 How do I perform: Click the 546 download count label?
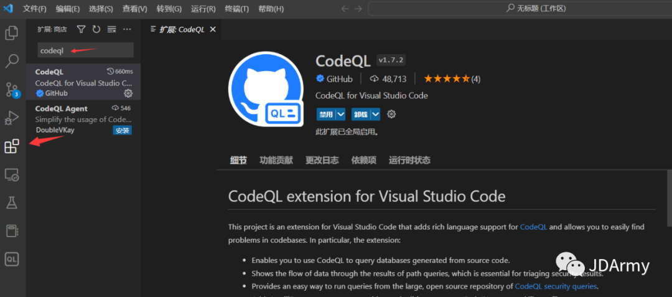(x=121, y=108)
